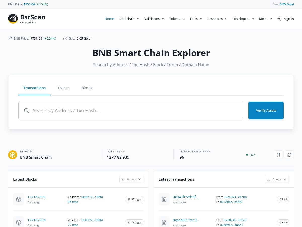Select the Transactions search tab
This screenshot has width=302, height=227.
(34, 88)
